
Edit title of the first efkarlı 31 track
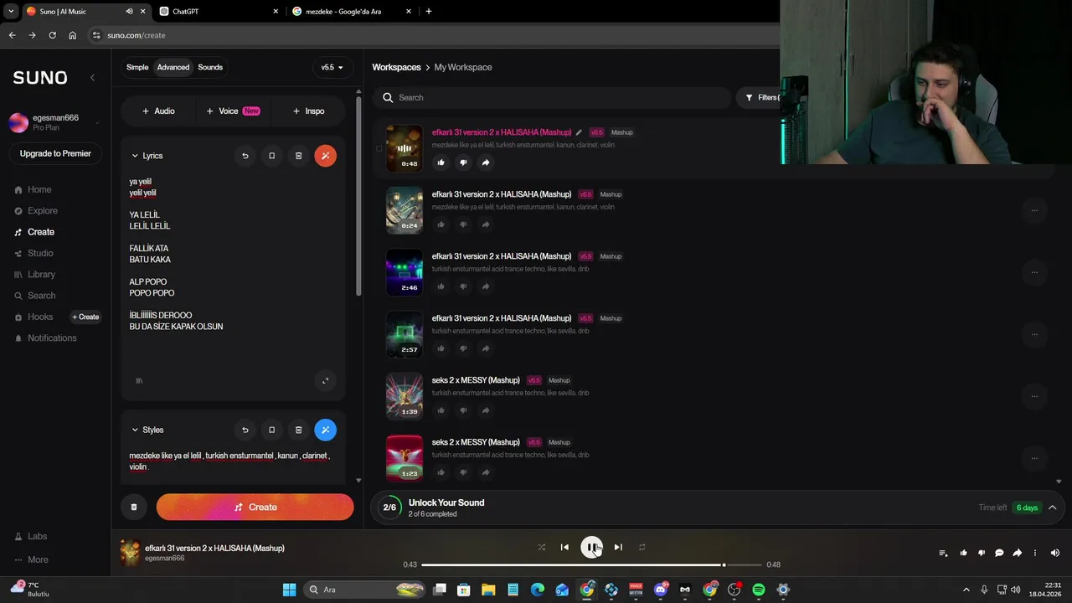pos(579,132)
